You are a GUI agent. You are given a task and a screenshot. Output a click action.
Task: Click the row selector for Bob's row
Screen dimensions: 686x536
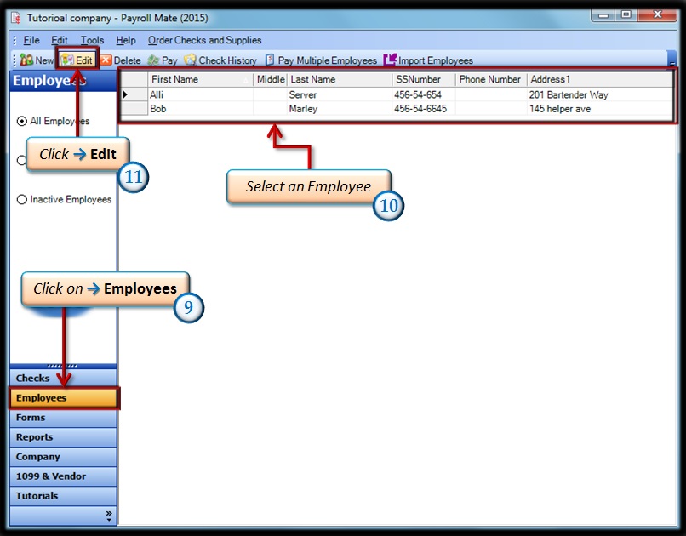click(x=134, y=108)
